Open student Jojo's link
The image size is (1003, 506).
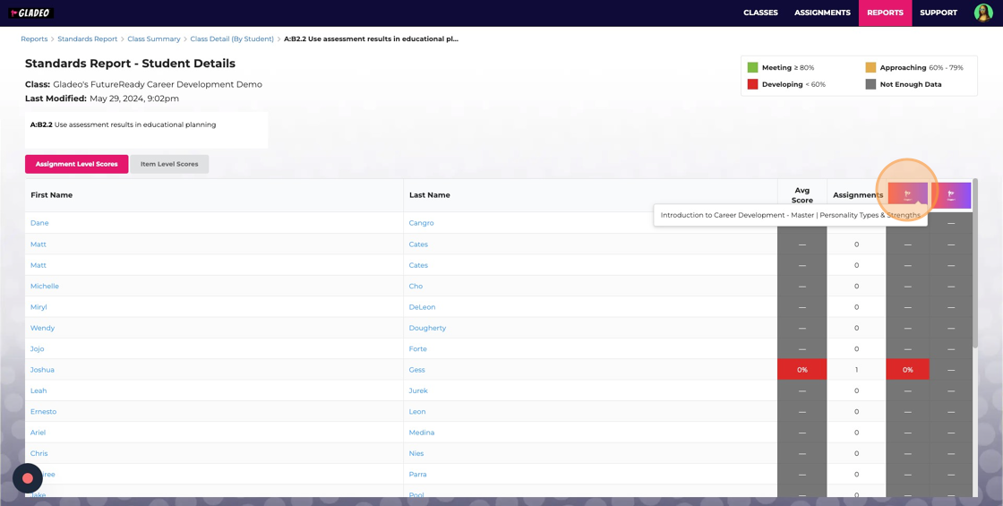[x=37, y=349]
